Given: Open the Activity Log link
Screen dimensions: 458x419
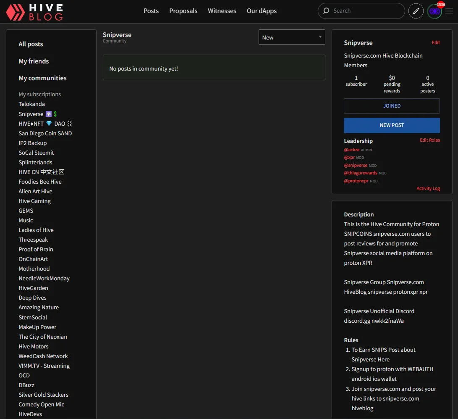Looking at the screenshot, I should tap(428, 188).
